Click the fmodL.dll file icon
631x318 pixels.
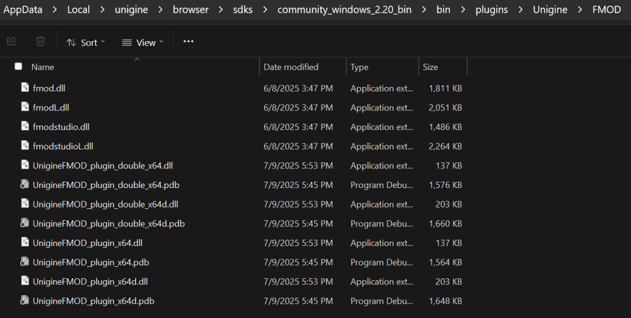(x=25, y=107)
